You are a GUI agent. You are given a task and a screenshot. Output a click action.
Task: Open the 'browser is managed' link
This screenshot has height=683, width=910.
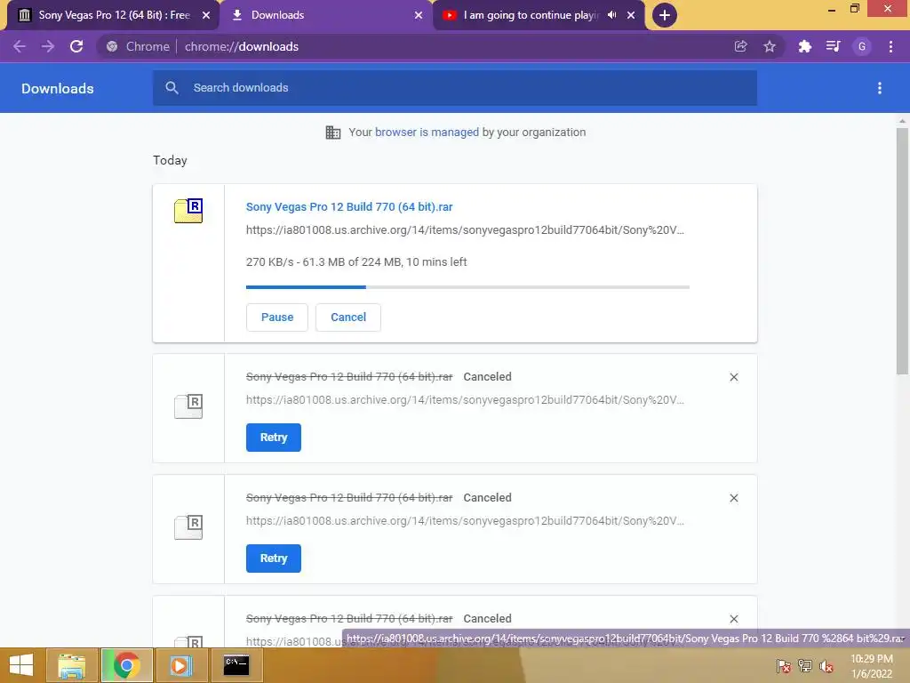[427, 132]
